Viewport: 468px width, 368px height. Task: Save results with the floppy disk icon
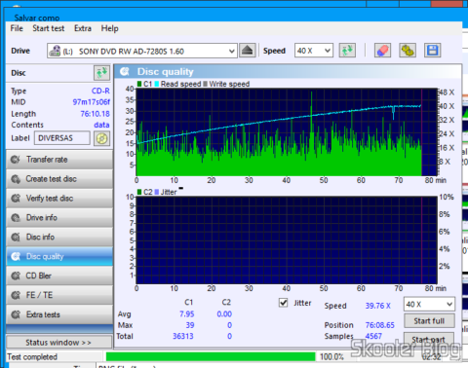tap(433, 51)
